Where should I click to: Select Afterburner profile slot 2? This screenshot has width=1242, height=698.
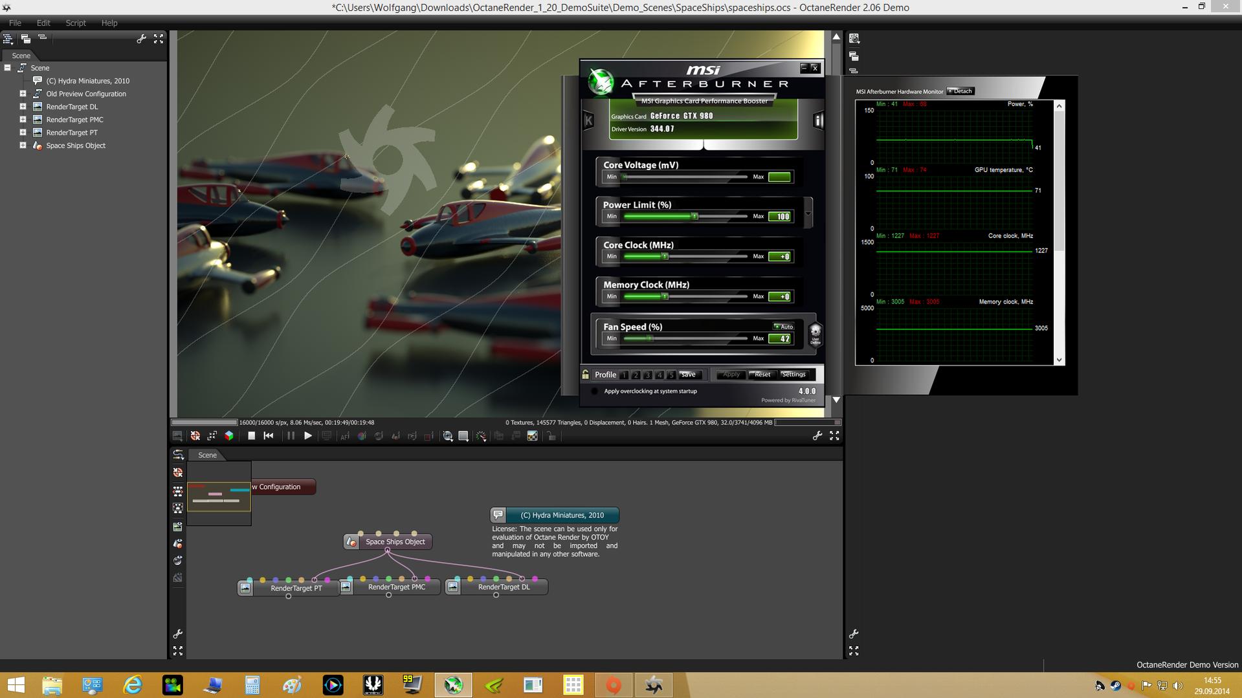636,375
